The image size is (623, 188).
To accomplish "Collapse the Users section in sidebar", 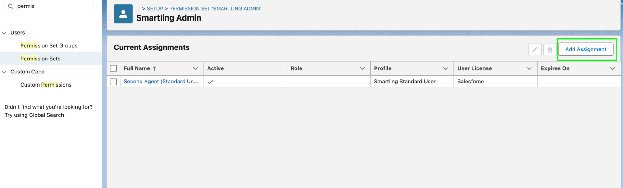I will [4, 33].
